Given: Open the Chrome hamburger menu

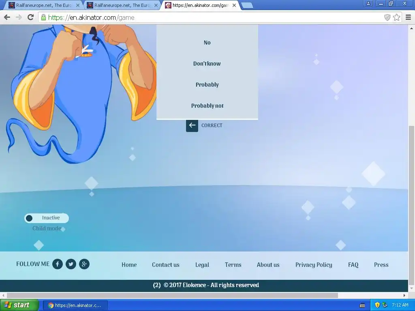Looking at the screenshot, I should point(408,17).
